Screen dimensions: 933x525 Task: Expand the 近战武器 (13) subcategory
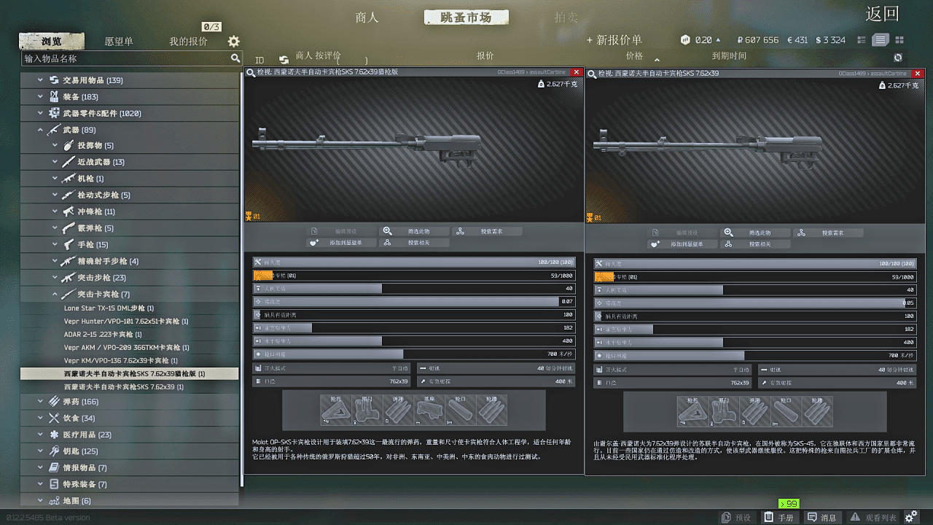pos(55,162)
